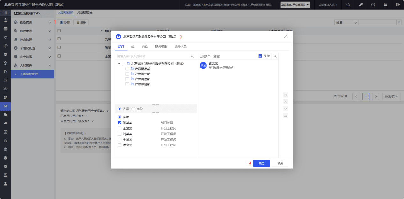This screenshot has width=404, height=199.
Task: Collapse the company tree node arrow
Action: (119, 64)
